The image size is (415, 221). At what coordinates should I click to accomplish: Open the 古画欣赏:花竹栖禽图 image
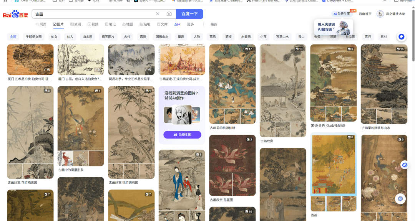(30, 132)
